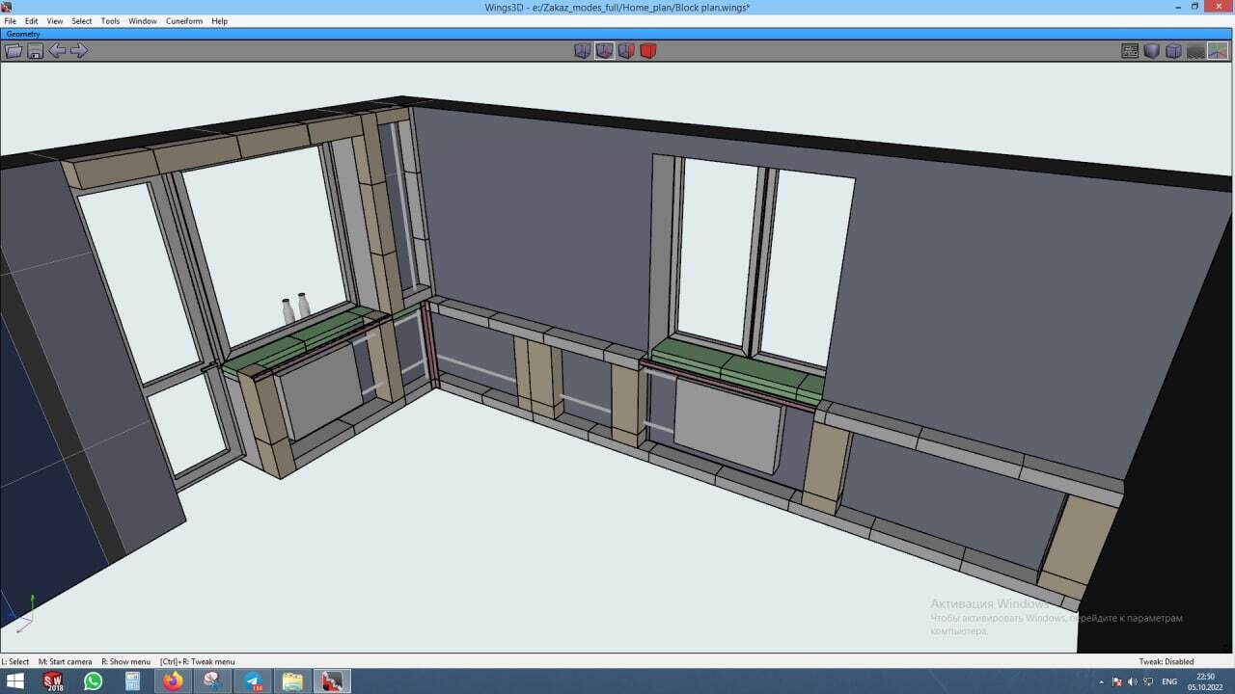Select body mode solid red cube
The height and width of the screenshot is (694, 1235).
pyautogui.click(x=648, y=51)
